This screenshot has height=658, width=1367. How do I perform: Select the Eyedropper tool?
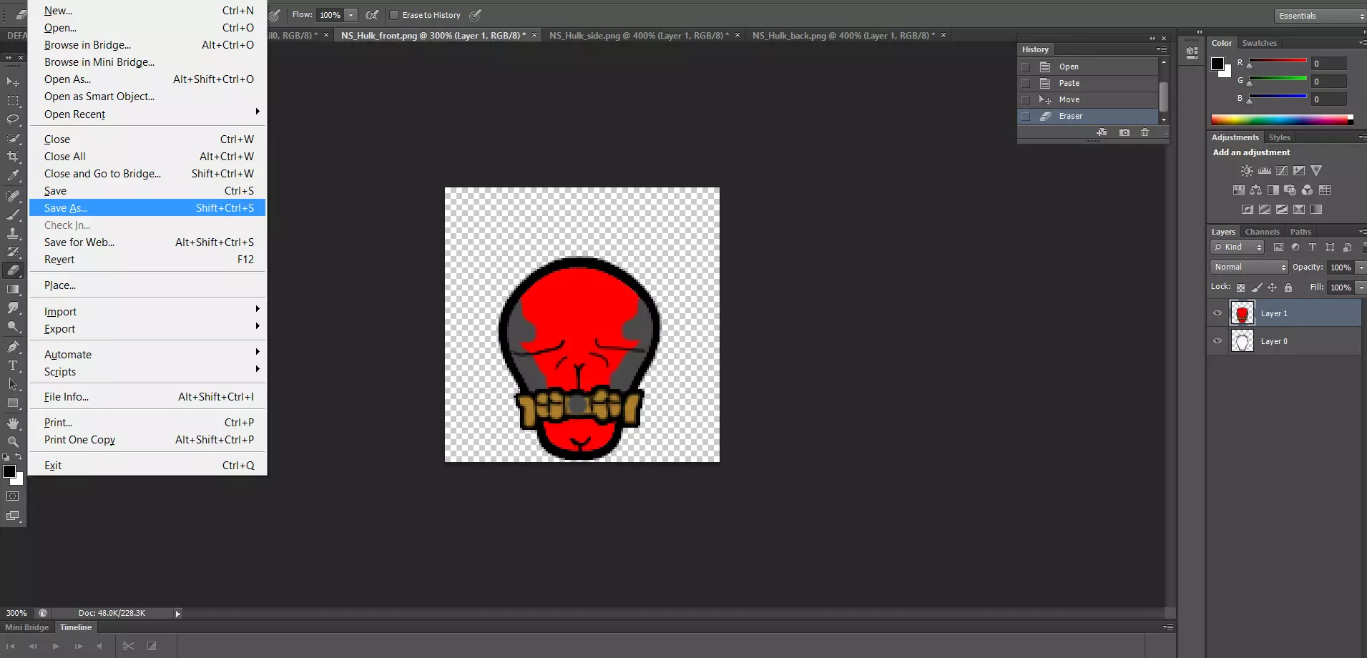[13, 175]
